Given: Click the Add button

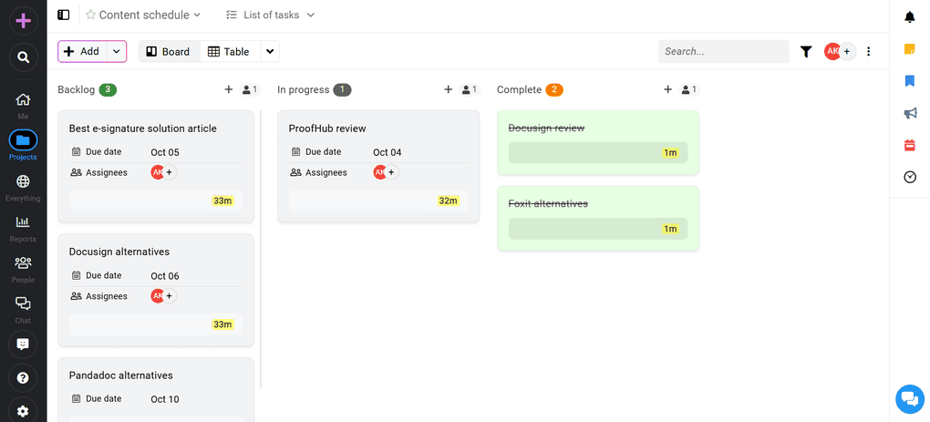Looking at the screenshot, I should tap(82, 52).
